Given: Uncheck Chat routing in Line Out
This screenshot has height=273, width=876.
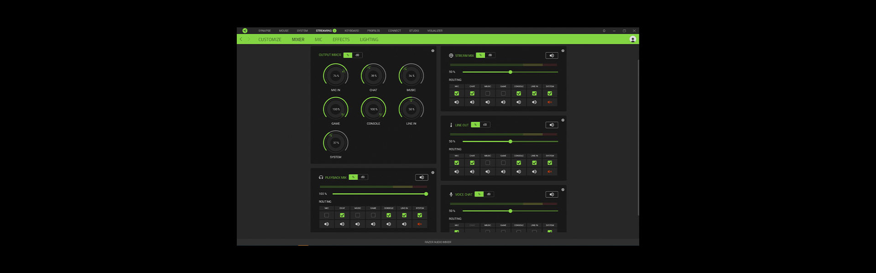Looking at the screenshot, I should point(472,163).
